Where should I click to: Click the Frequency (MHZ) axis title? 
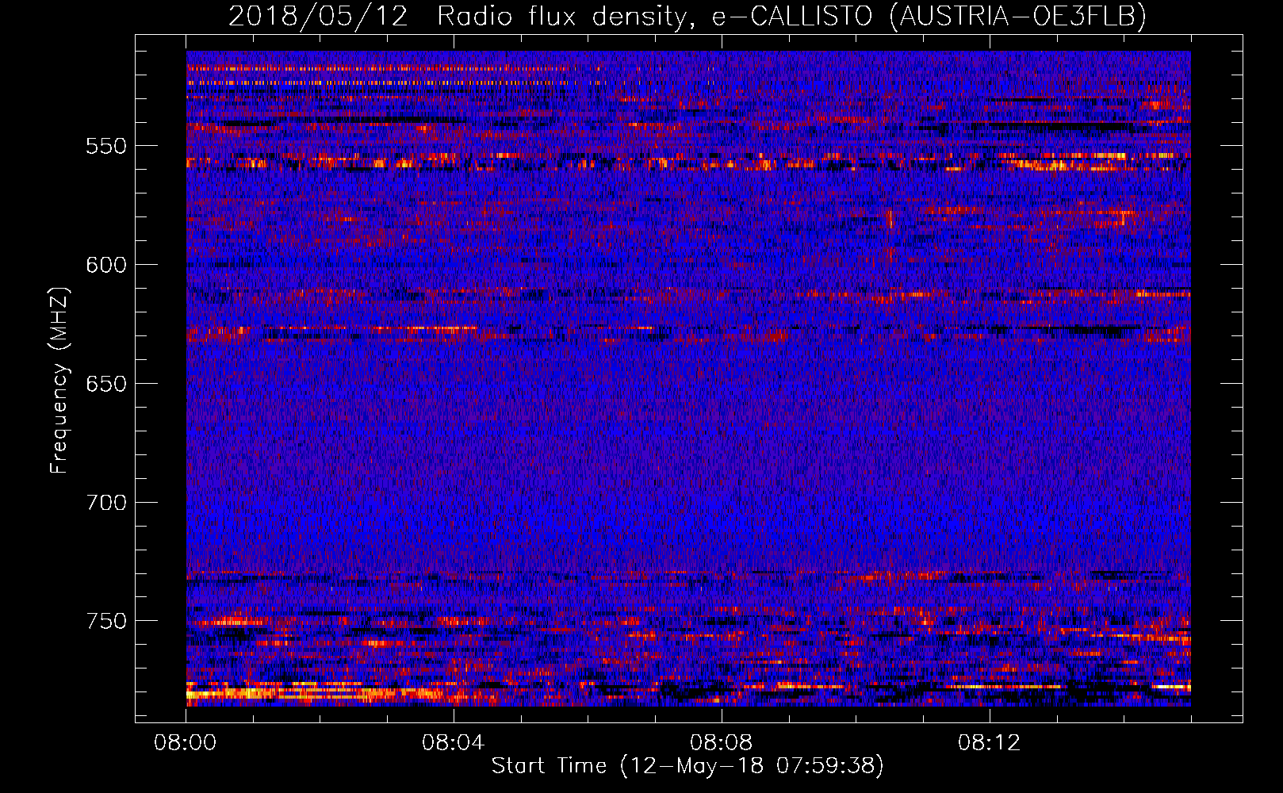[59, 380]
